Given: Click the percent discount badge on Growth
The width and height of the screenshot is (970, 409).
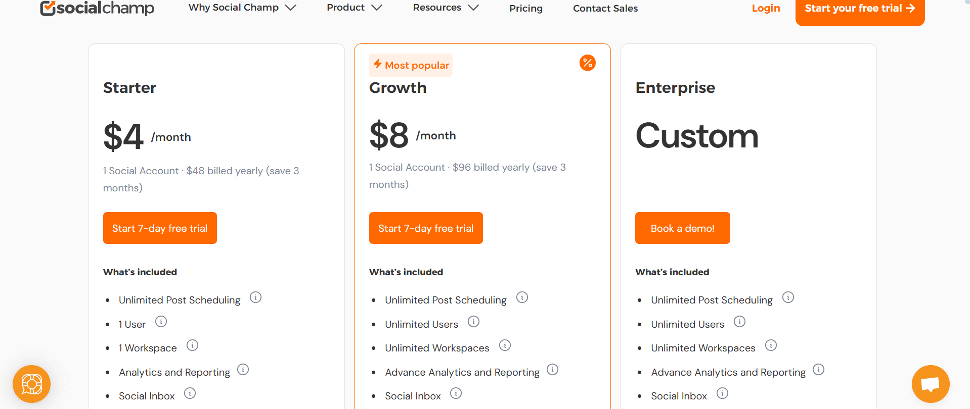Looking at the screenshot, I should point(587,63).
